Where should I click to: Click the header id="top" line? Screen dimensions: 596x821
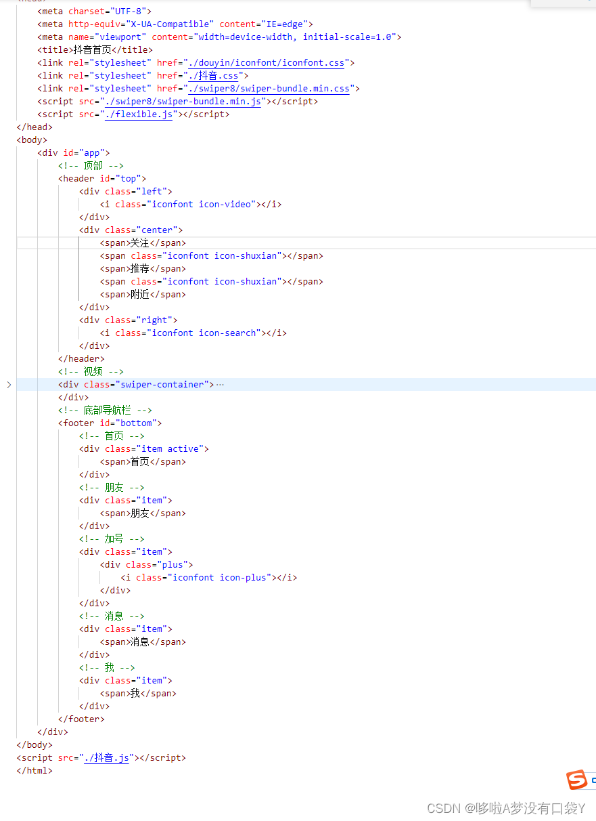(102, 179)
